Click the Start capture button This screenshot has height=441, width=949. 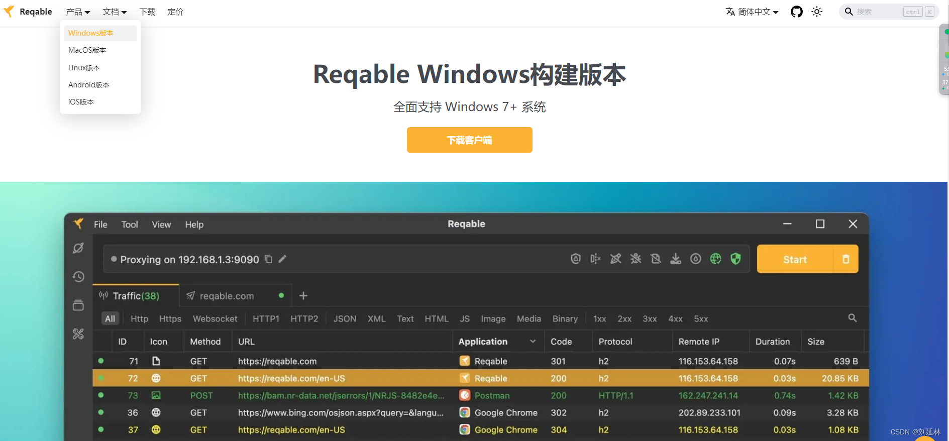click(795, 259)
